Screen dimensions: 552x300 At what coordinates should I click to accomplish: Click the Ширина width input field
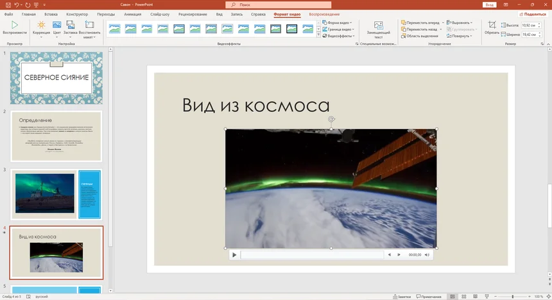pyautogui.click(x=529, y=35)
